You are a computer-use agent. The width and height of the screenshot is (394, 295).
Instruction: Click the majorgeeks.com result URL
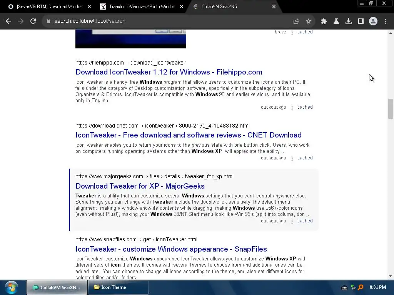click(154, 176)
